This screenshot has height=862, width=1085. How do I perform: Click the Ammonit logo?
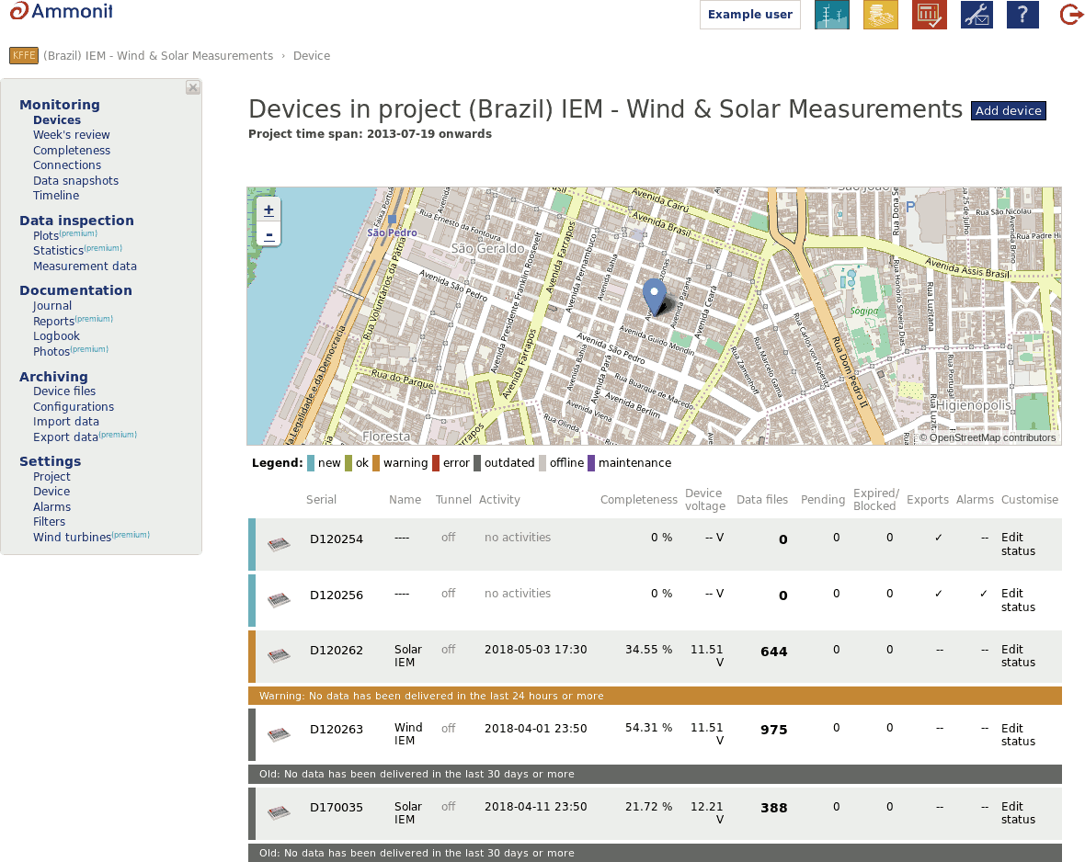(x=59, y=12)
